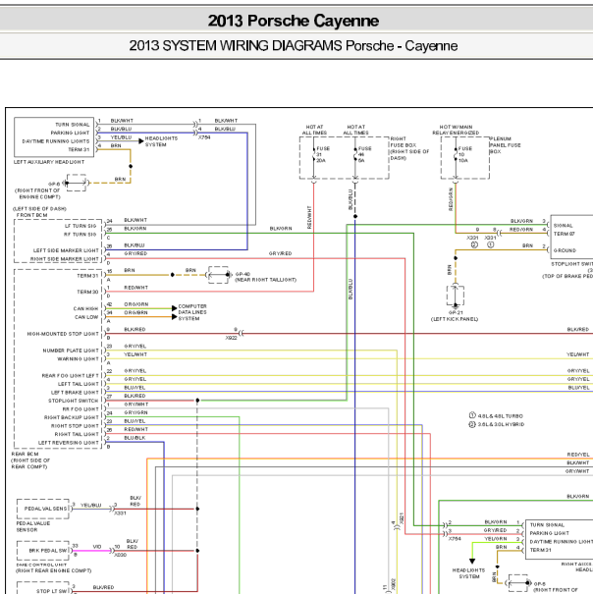Screen dimensions: 593x594
Task: Select the "DME CONTROL UNIT" caption
Action: (41, 565)
